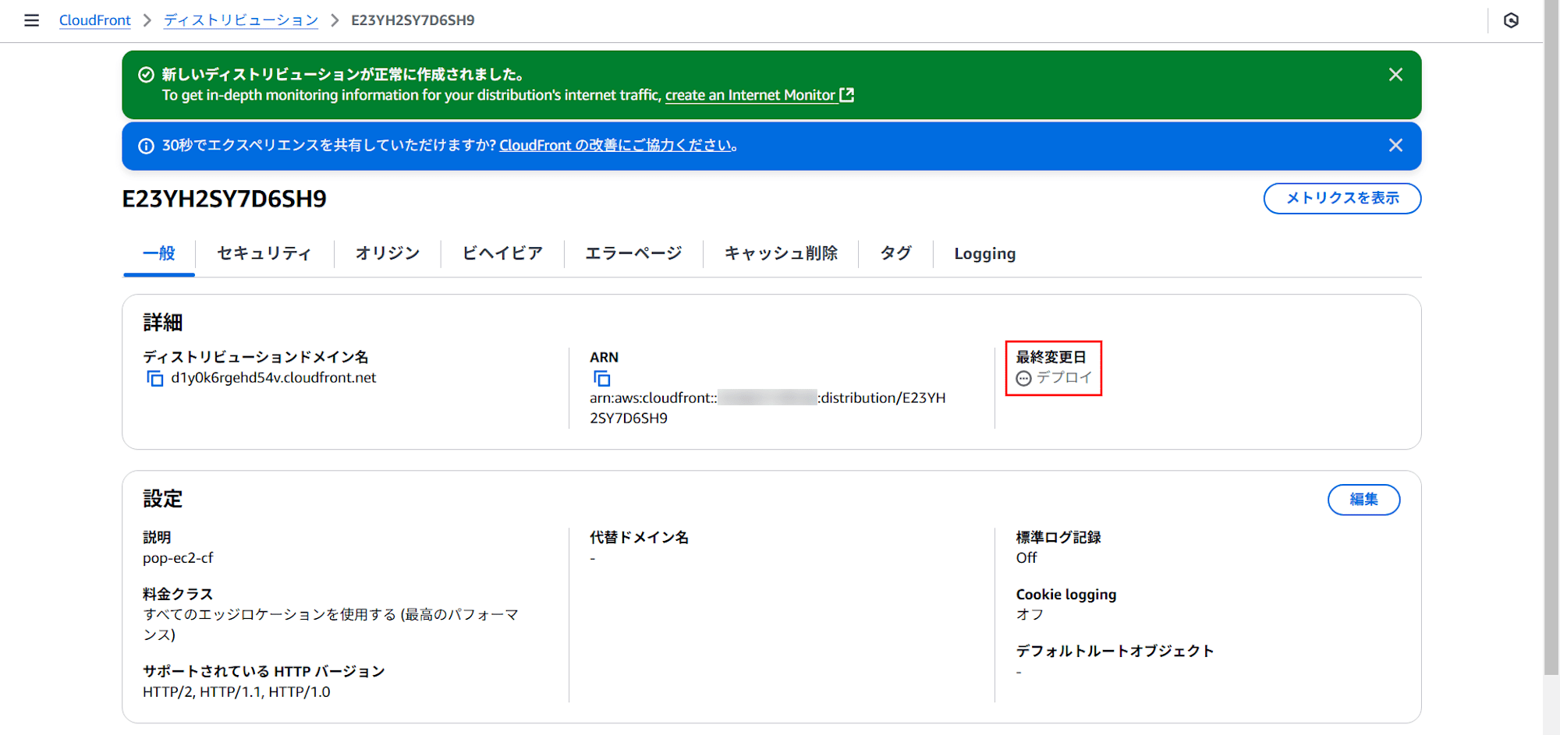
Task: Click the deploying status icon
Action: (1023, 379)
